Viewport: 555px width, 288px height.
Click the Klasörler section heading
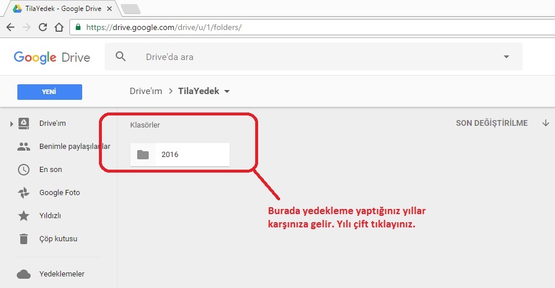tap(145, 125)
